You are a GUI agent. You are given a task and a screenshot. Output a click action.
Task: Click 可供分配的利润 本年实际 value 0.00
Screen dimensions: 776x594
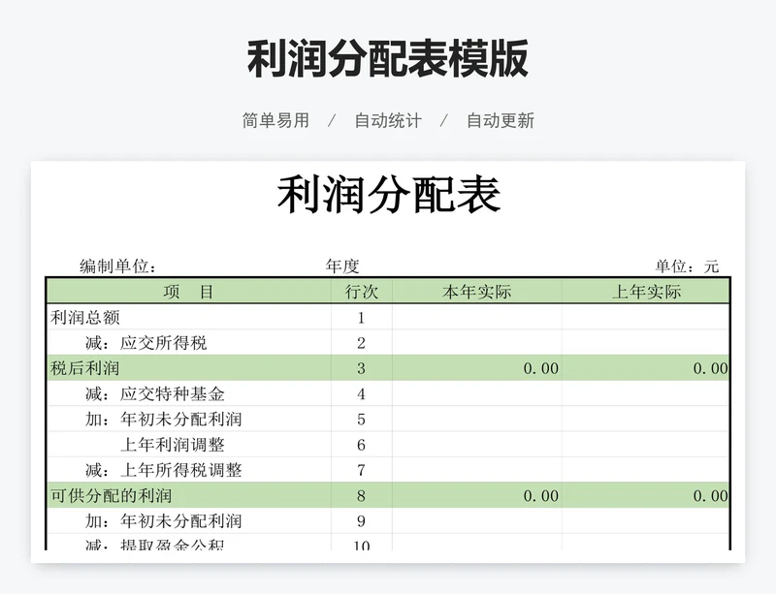[x=541, y=496]
